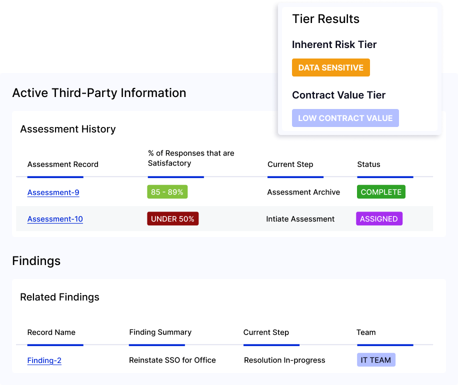Screen dimensions: 458x385
Task: Click the Assessment History section title
Action: 68,129
